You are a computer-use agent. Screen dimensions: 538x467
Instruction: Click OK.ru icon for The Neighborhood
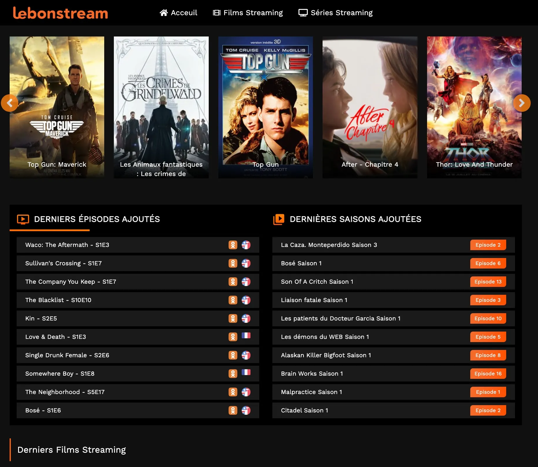click(233, 392)
